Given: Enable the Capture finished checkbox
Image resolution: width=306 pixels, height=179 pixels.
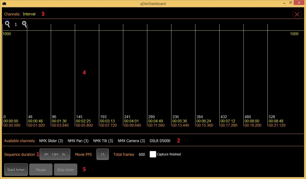Looking at the screenshot, I should pyautogui.click(x=153, y=154).
